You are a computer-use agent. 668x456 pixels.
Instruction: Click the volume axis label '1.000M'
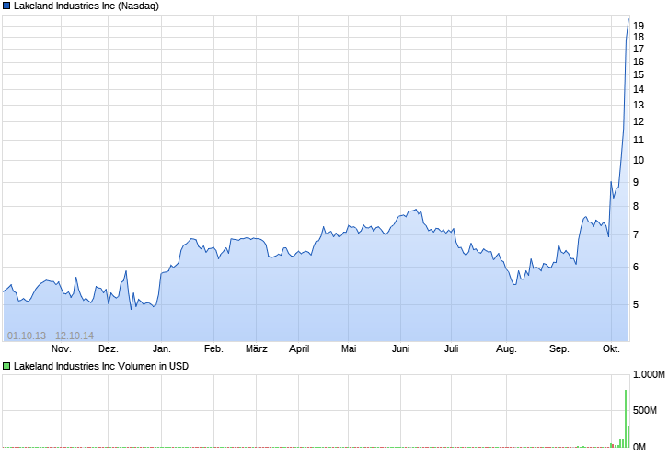pos(649,375)
